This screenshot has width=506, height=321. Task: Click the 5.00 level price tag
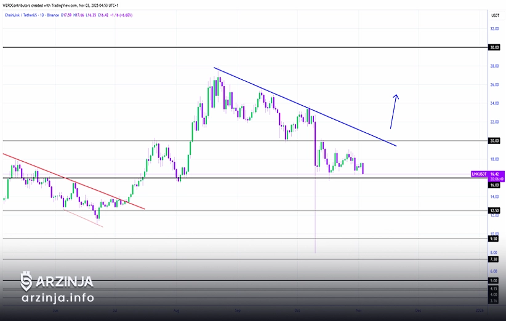click(x=494, y=281)
